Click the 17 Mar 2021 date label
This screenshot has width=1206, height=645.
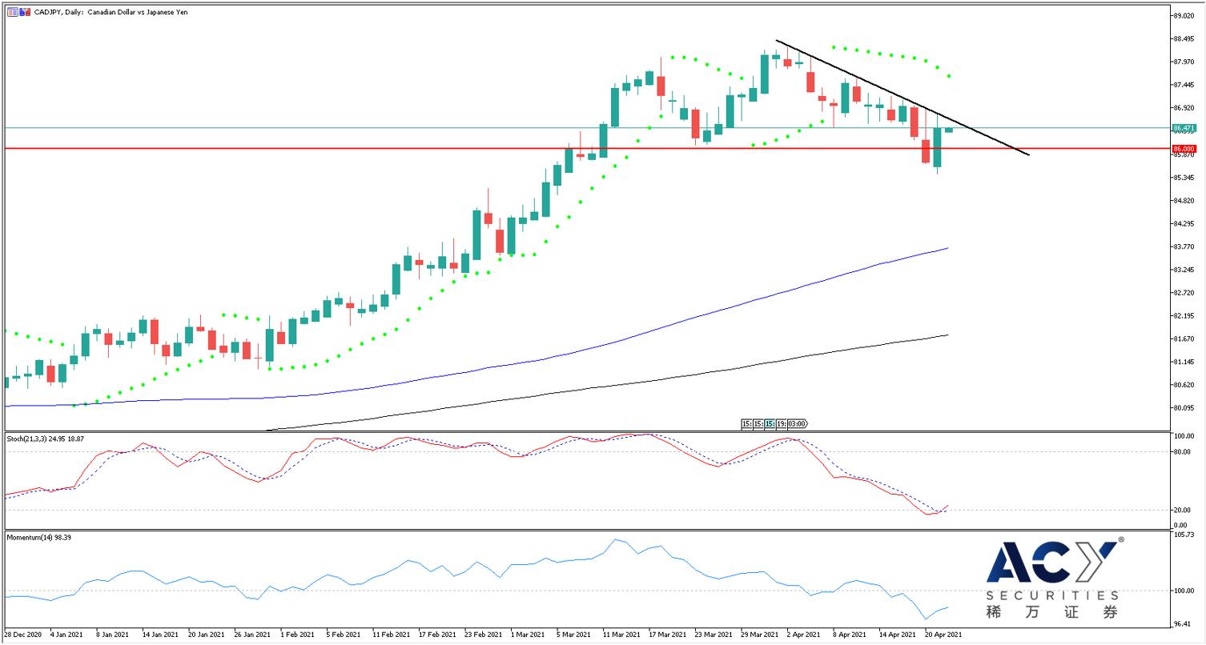667,635
